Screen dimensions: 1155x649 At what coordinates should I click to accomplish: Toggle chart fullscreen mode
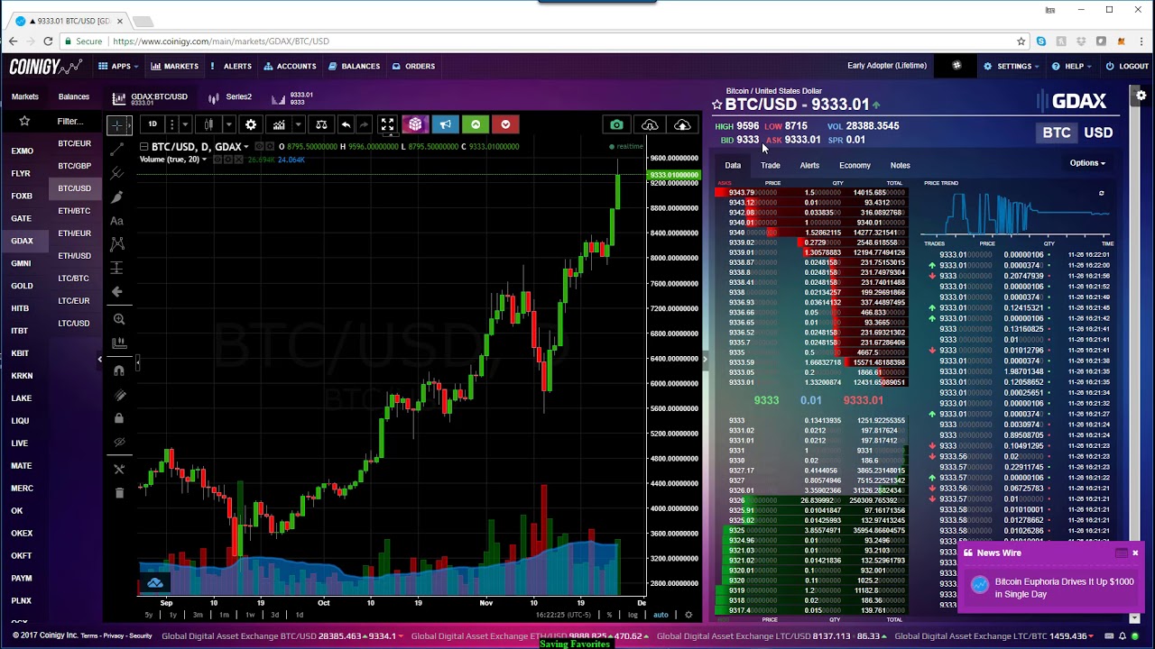387,124
